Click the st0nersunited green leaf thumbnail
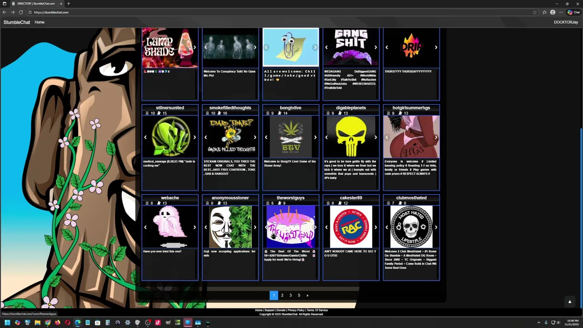Image resolution: width=583 pixels, height=328 pixels. (x=170, y=137)
